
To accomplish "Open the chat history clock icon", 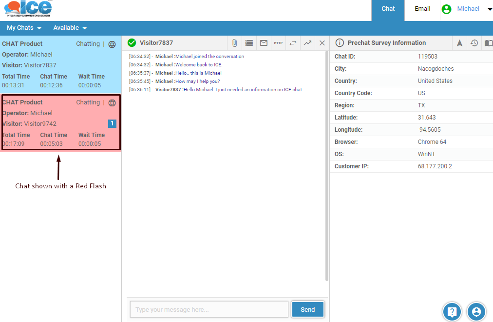I will [474, 43].
